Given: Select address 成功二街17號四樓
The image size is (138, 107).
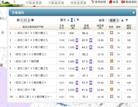Looking at the screenshot, I should click(27, 61).
